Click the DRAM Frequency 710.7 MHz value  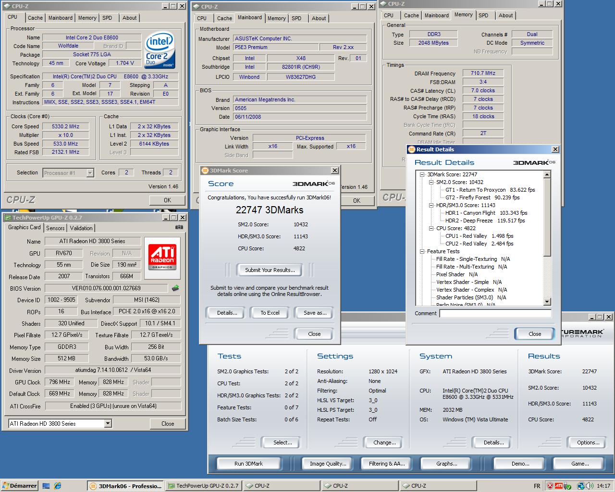[x=483, y=73]
